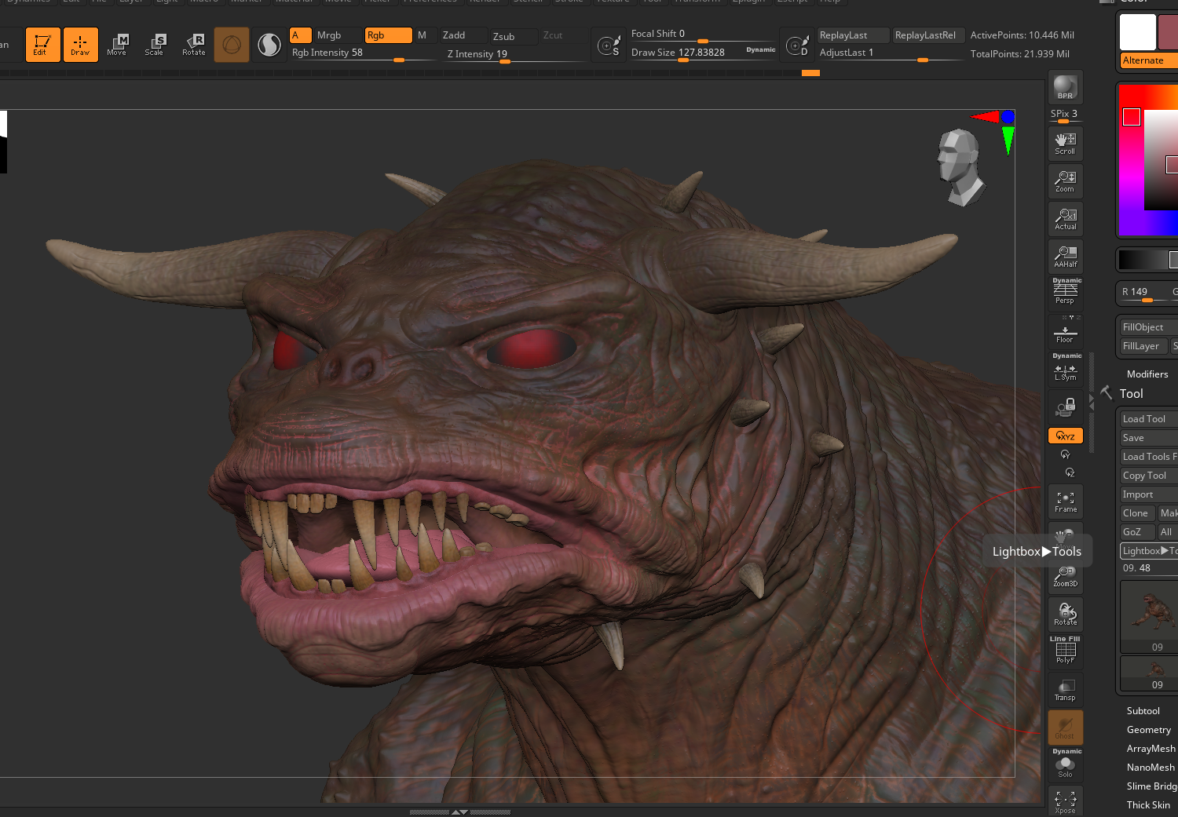Viewport: 1178px width, 817px height.
Task: Adjust the AdjustLast slider
Action: [x=891, y=53]
